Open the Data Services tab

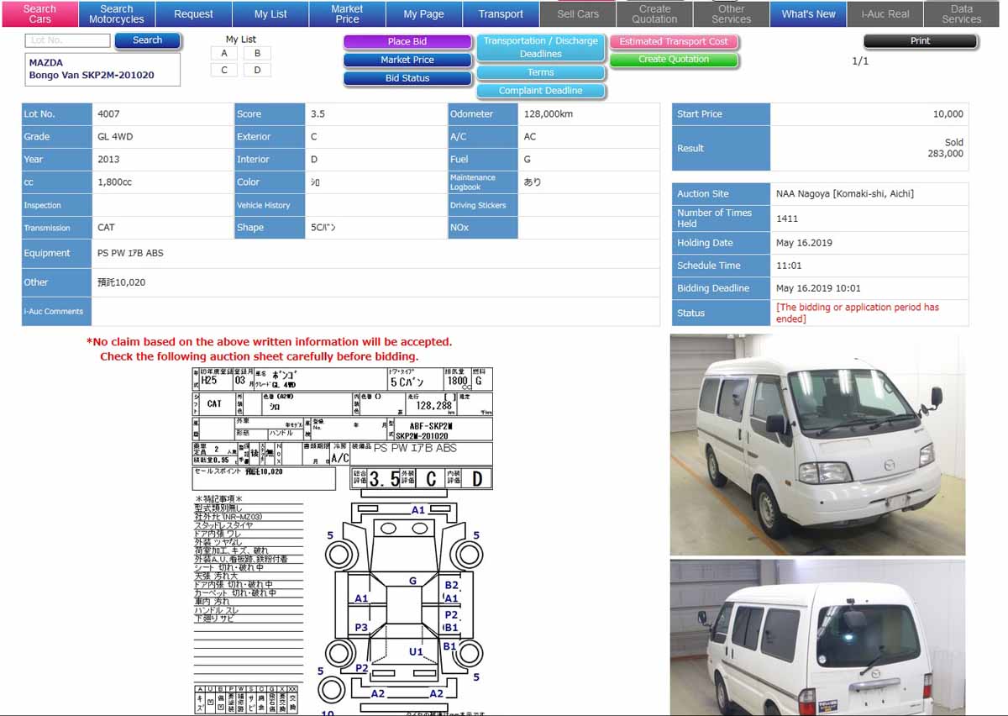[962, 13]
